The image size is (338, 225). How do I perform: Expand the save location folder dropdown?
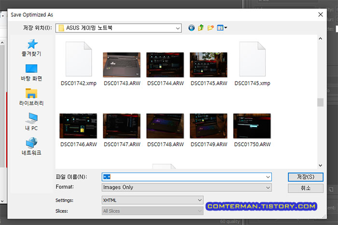[178, 28]
